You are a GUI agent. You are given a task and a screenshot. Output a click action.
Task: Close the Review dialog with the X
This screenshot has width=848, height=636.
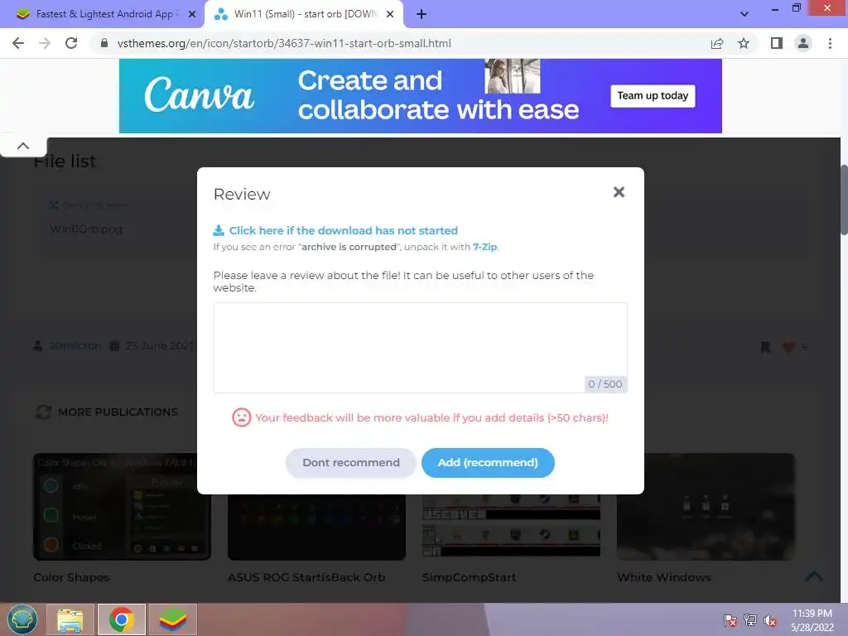pyautogui.click(x=619, y=192)
